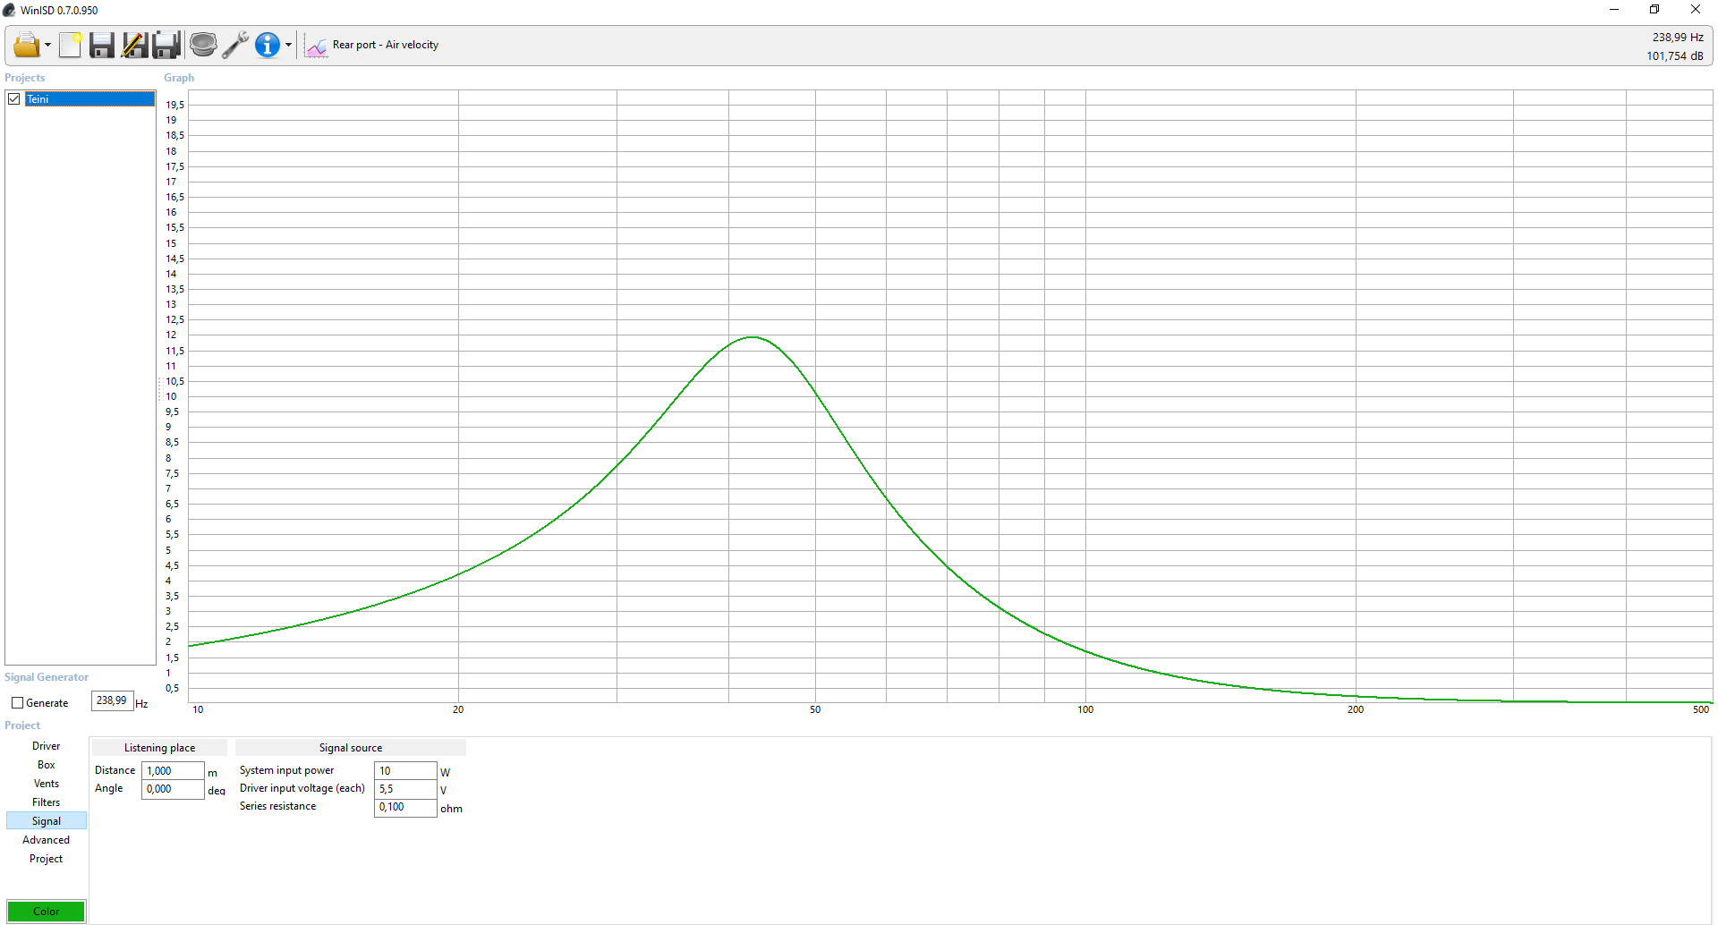The image size is (1718, 925).
Task: Click the Angle input field
Action: (173, 789)
